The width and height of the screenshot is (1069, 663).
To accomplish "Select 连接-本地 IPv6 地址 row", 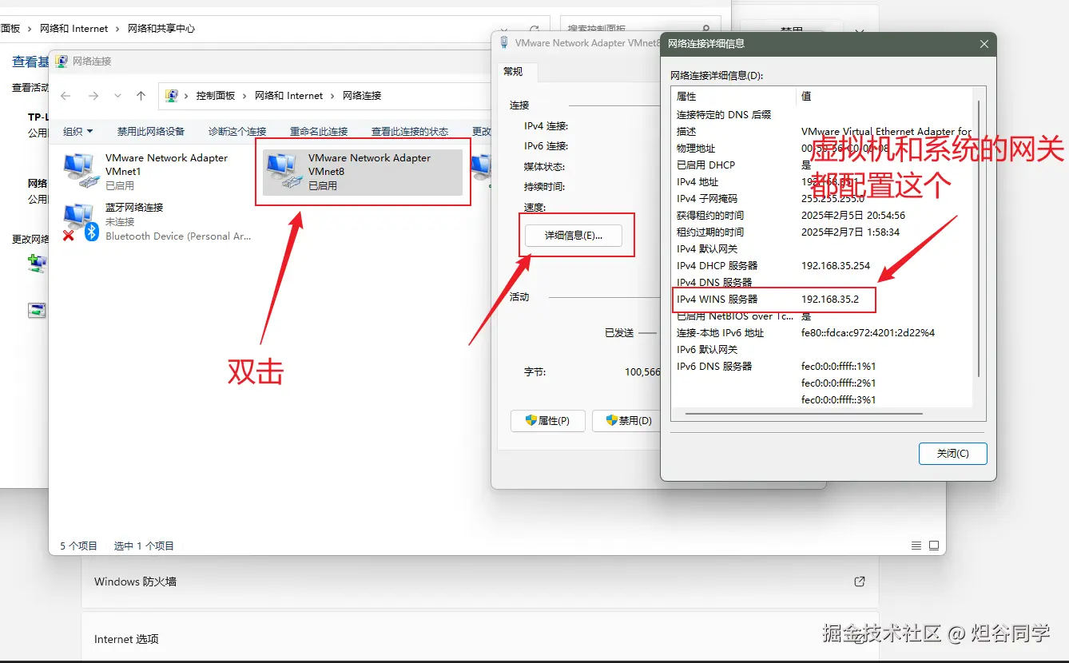I will tap(822, 333).
